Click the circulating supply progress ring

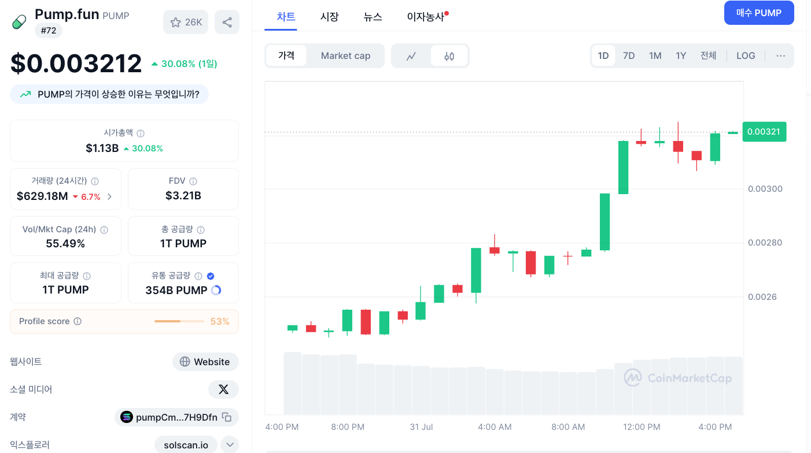click(x=216, y=290)
